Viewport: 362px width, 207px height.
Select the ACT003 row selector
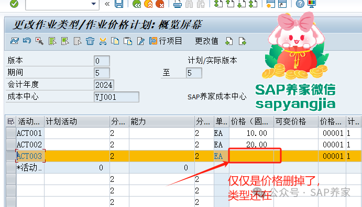[11, 156]
